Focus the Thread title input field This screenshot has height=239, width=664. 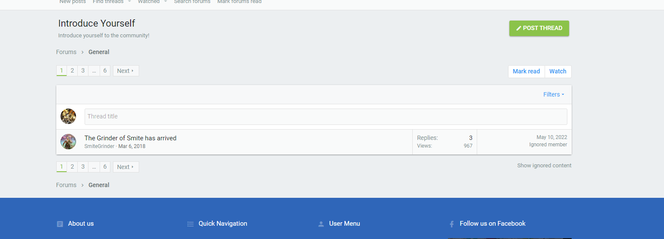click(x=326, y=117)
